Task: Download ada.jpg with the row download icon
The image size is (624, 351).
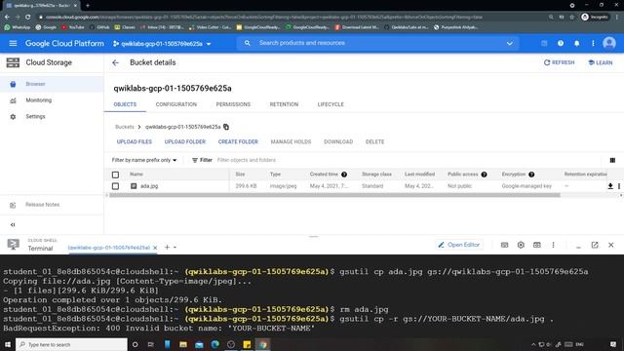Action: pos(610,186)
